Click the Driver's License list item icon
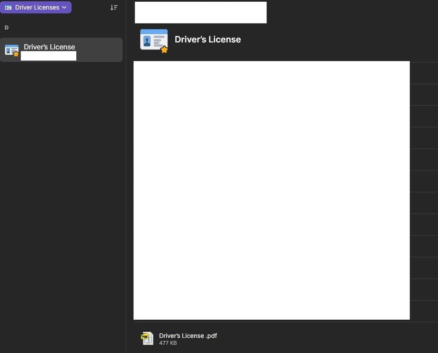 tap(11, 49)
